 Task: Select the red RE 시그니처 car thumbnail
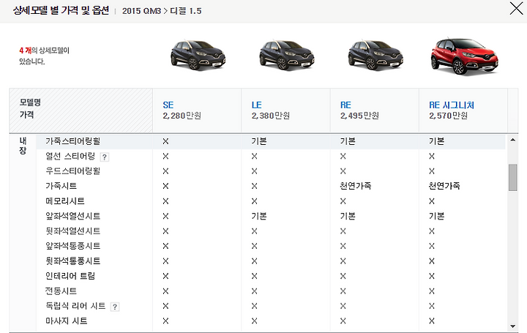tap(465, 56)
